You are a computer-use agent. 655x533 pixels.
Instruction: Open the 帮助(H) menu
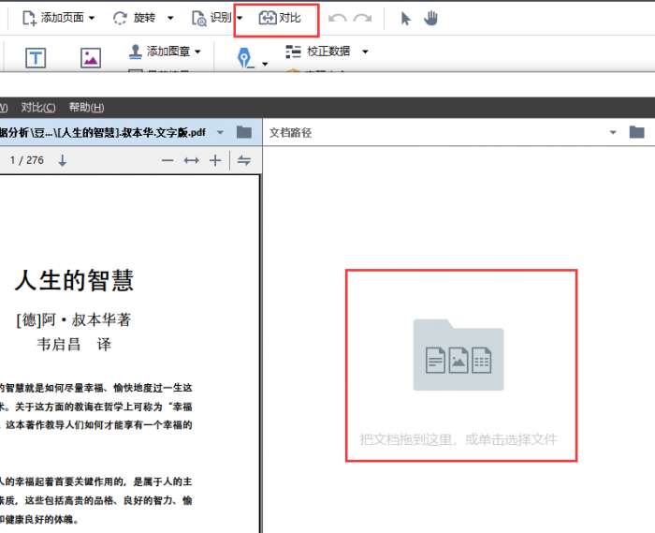click(86, 107)
